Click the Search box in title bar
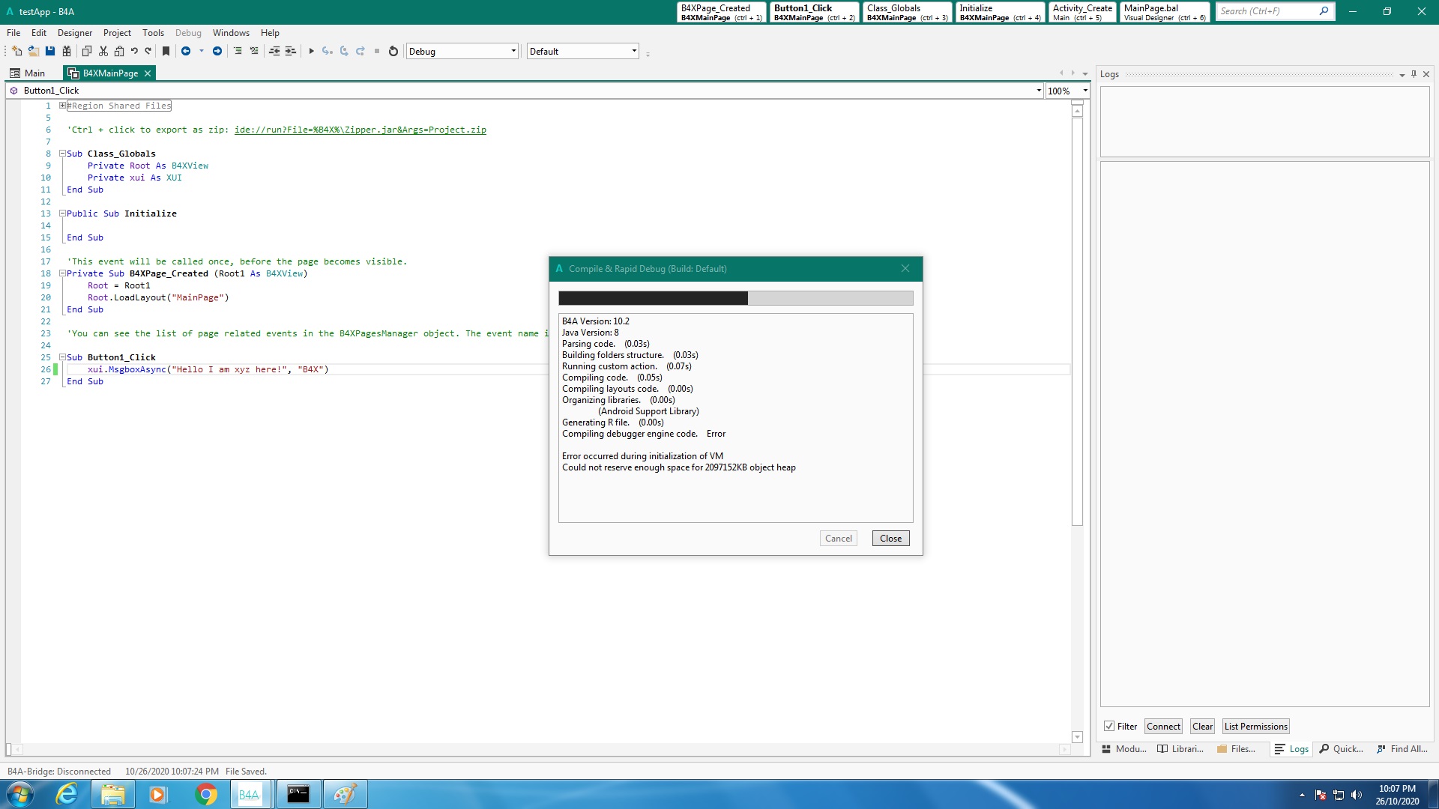 pyautogui.click(x=1267, y=11)
